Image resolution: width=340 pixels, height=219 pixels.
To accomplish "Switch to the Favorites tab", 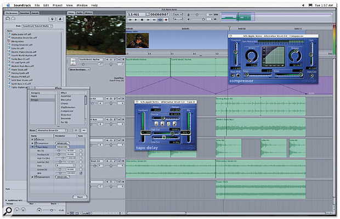I will [x=24, y=13].
